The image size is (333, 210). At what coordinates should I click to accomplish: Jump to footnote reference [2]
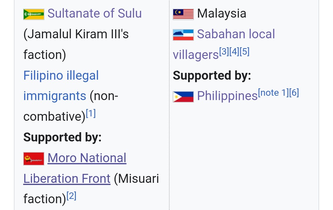point(71,196)
